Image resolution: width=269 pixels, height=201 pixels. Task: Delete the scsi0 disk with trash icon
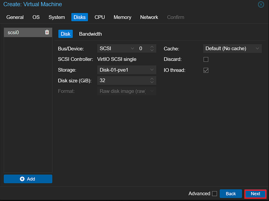pyautogui.click(x=47, y=32)
